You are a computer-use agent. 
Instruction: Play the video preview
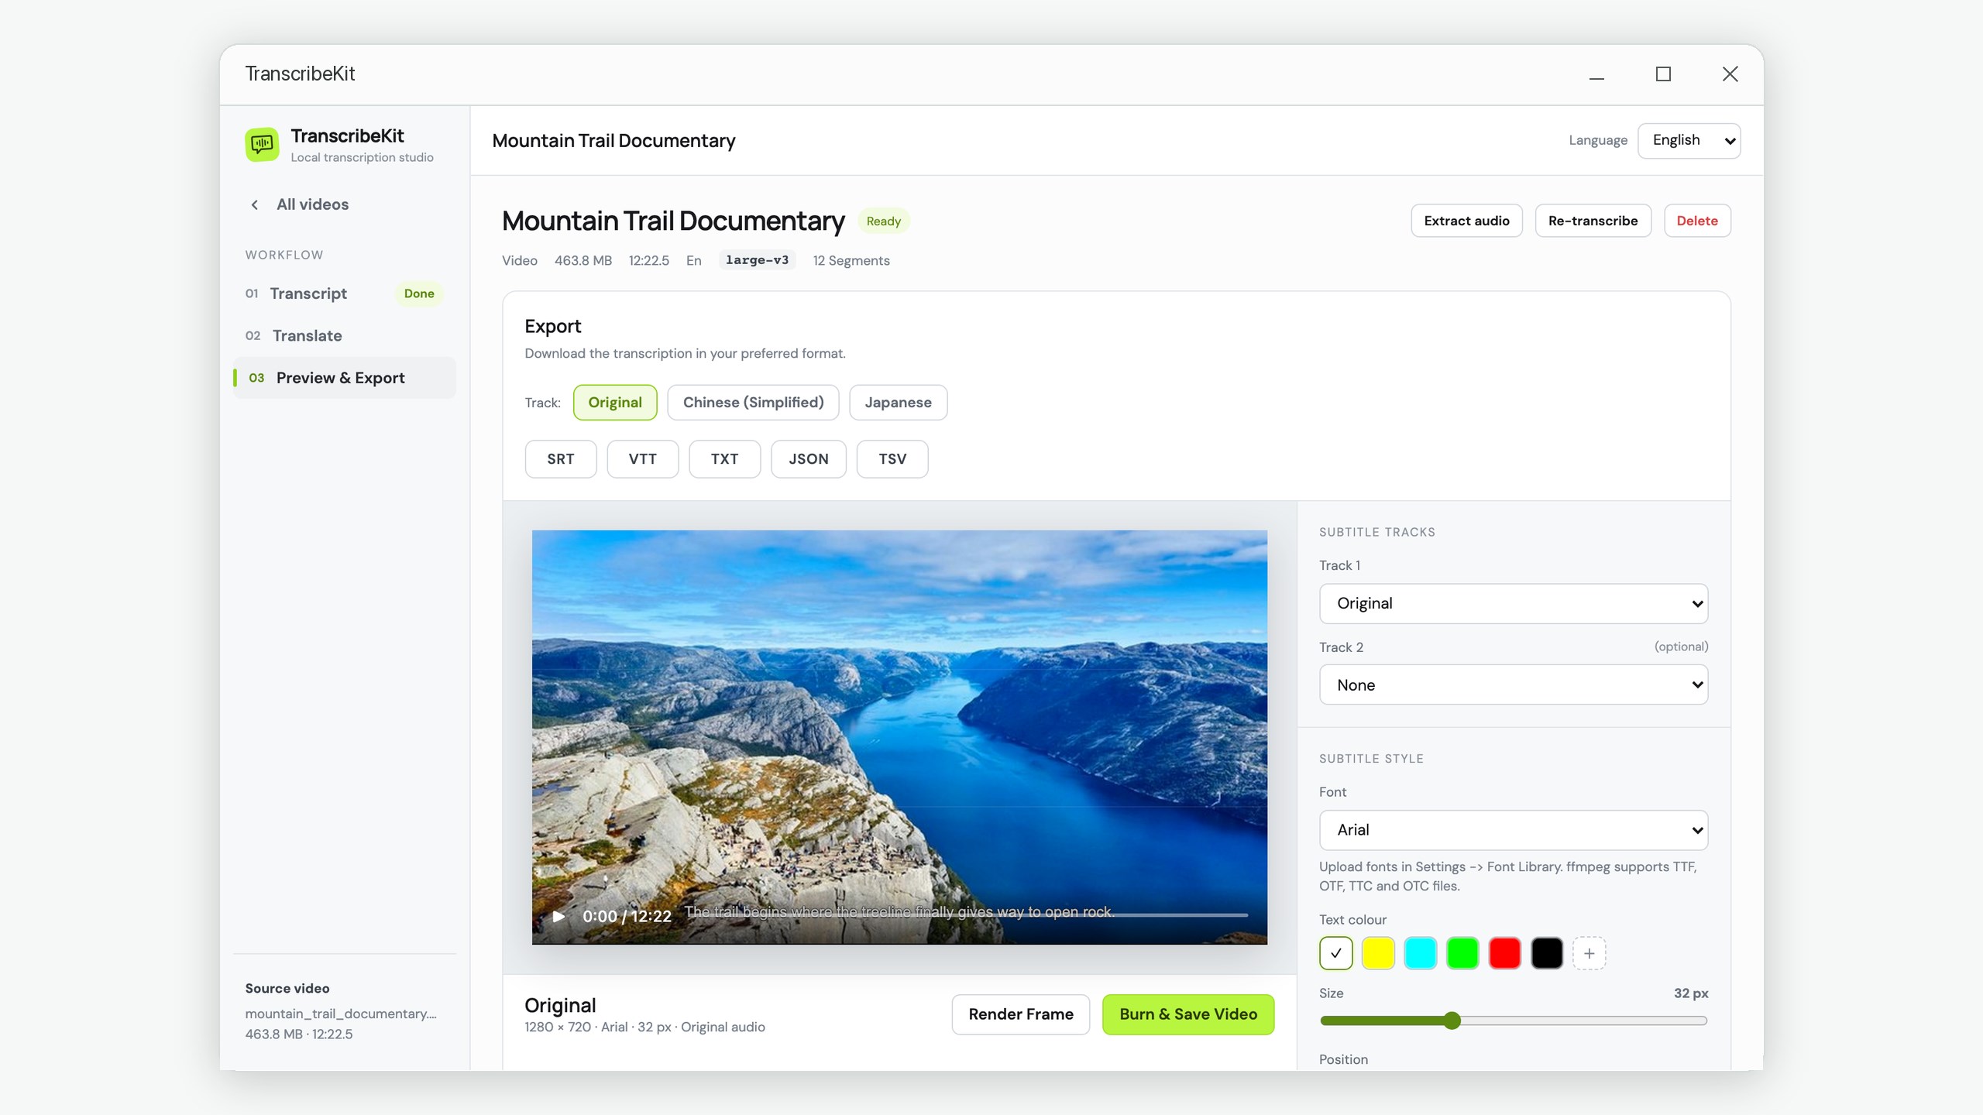click(x=558, y=916)
